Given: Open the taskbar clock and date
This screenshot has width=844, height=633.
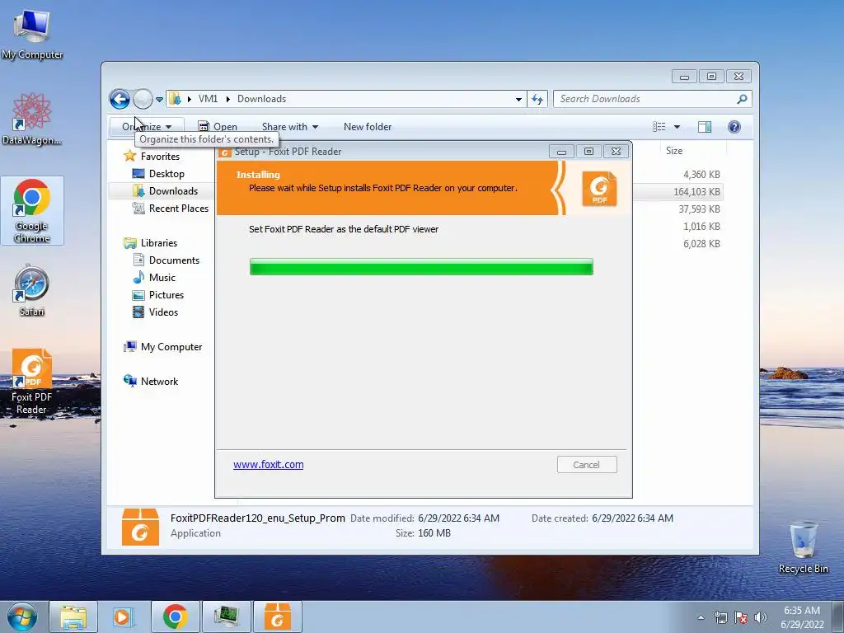Looking at the screenshot, I should pyautogui.click(x=802, y=617).
